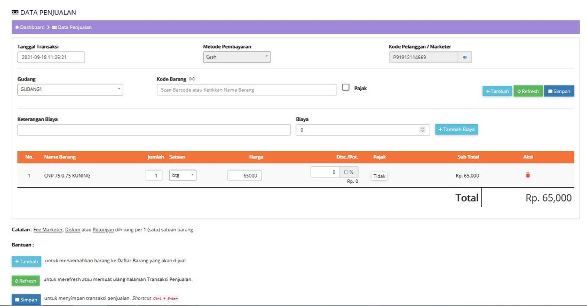
Task: Open the Metode Pembayaran Cash dropdown
Action: coord(236,57)
